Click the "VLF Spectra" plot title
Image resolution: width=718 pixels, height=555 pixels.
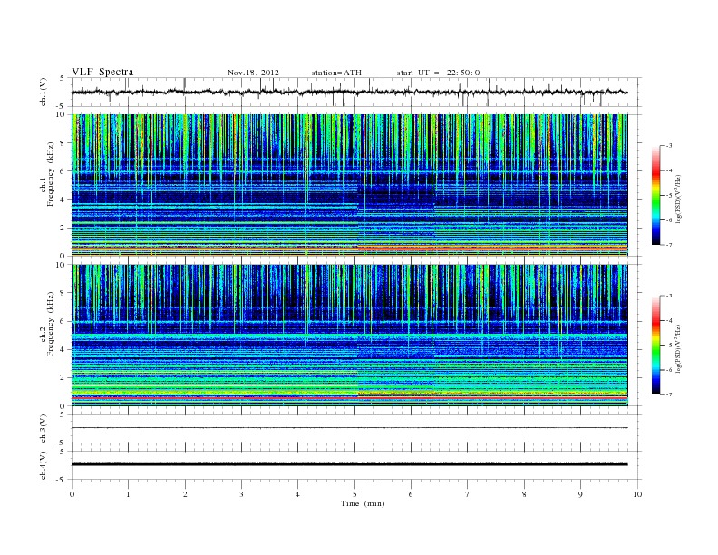click(102, 72)
